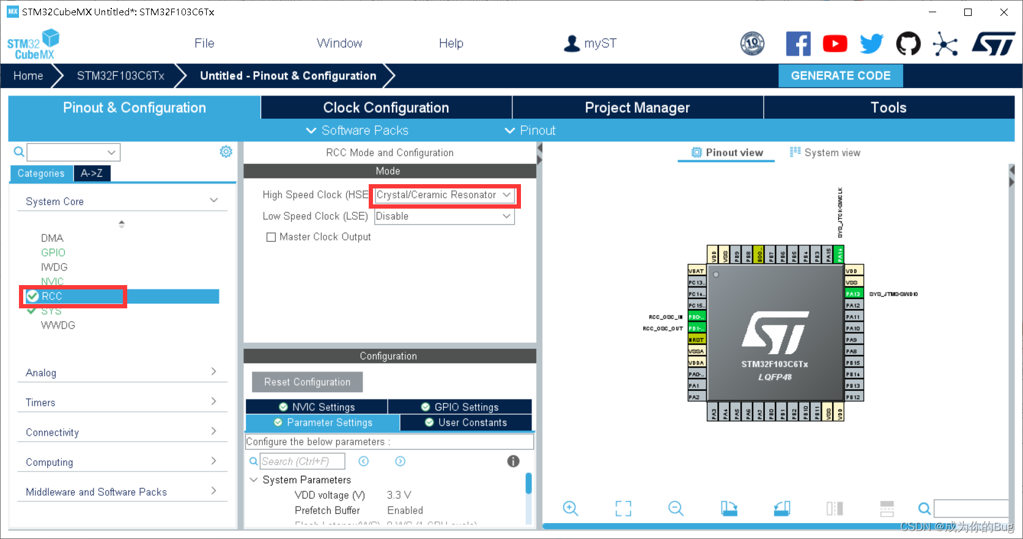Open categories settings gear icon
This screenshot has height=539, width=1023.
pos(226,152)
